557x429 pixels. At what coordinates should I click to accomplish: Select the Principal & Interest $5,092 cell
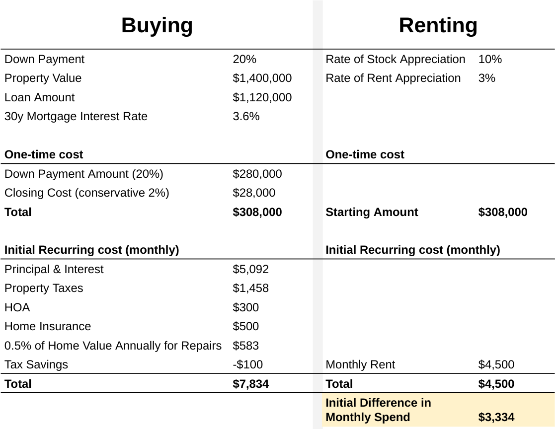pos(250,270)
